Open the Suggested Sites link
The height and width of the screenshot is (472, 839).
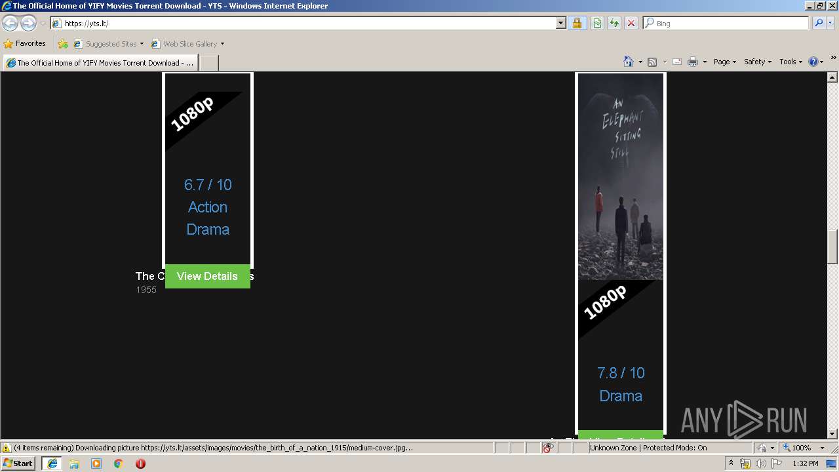(108, 44)
